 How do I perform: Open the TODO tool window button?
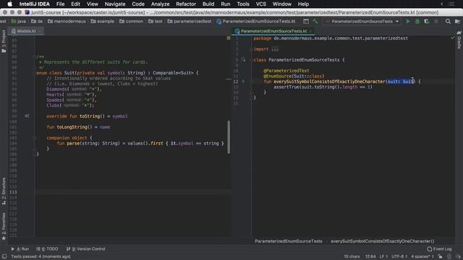(x=47, y=248)
